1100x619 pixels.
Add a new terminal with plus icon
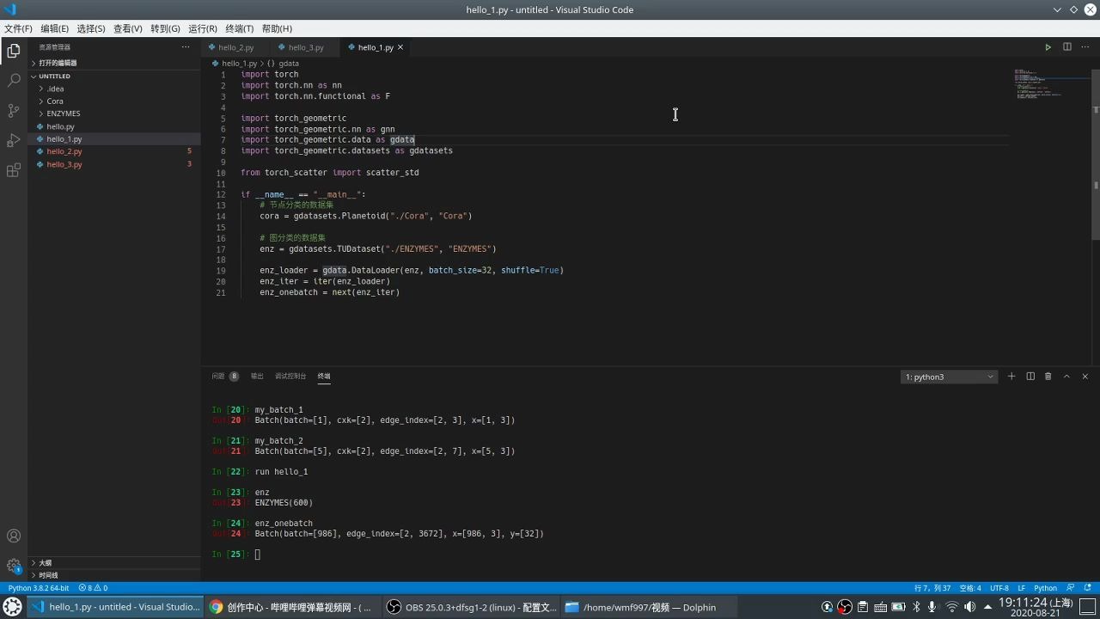(1011, 377)
